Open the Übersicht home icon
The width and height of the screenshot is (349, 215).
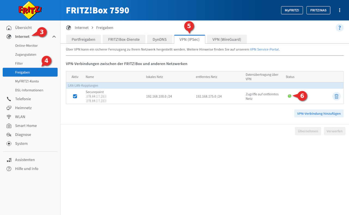(x=9, y=27)
